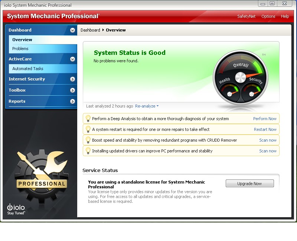Viewport: 297px width, 241px height.
Task: Click the Dashboard section header
Action: [x=41, y=30]
